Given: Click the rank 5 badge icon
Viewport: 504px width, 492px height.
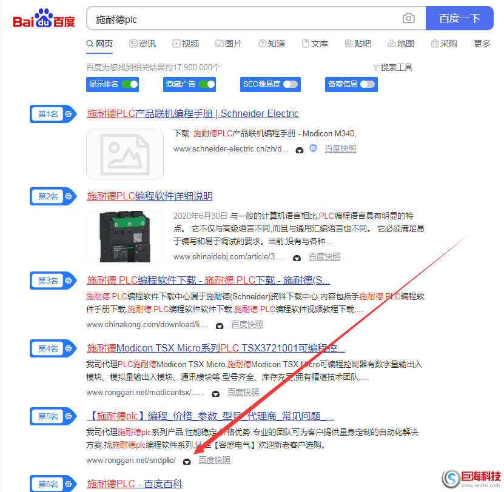Looking at the screenshot, I should (69, 416).
